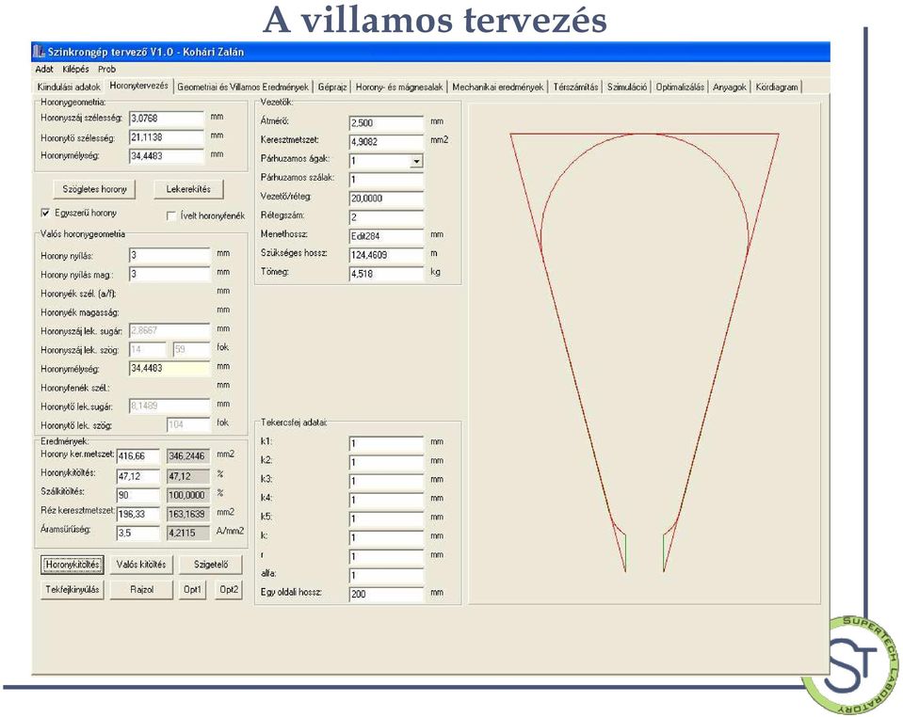Click the Valós kitöltés button
This screenshot has width=903, height=717.
click(x=141, y=565)
